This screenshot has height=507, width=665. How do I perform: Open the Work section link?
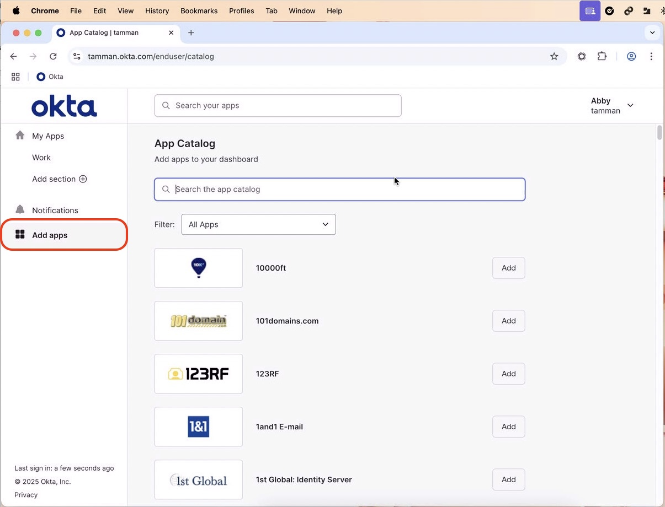41,158
